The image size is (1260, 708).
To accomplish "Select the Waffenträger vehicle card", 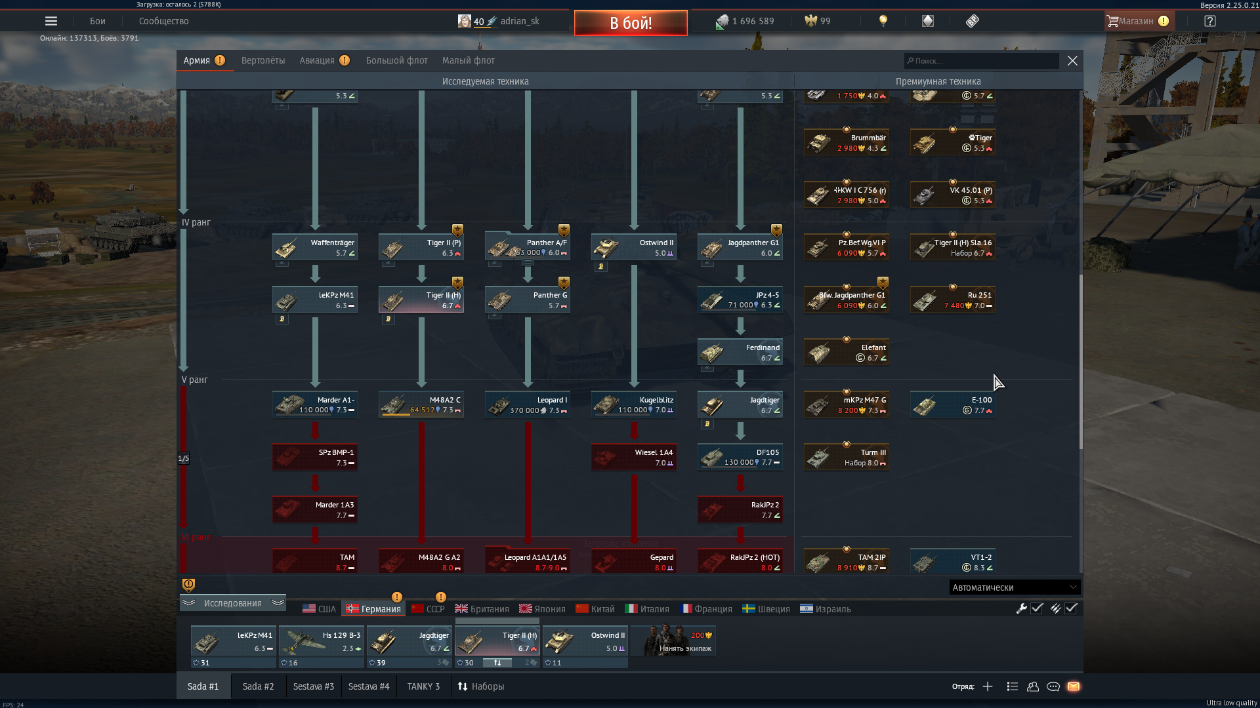I will pyautogui.click(x=315, y=247).
